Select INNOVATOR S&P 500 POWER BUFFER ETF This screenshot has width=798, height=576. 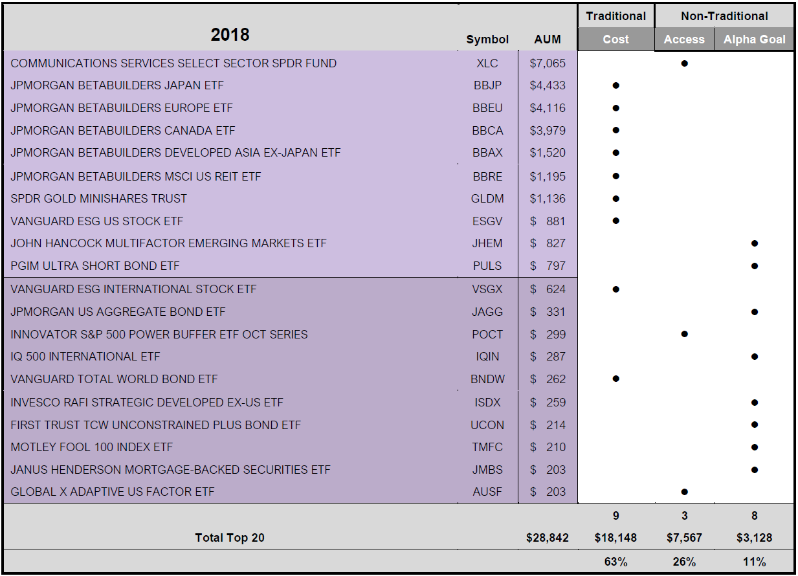159,335
